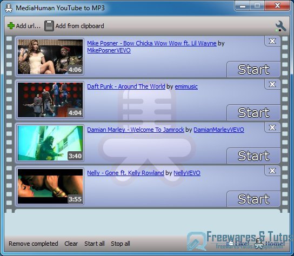Open the Nelly Gone ft. Kelly Rowland link
This screenshot has height=256, width=294.
click(125, 173)
